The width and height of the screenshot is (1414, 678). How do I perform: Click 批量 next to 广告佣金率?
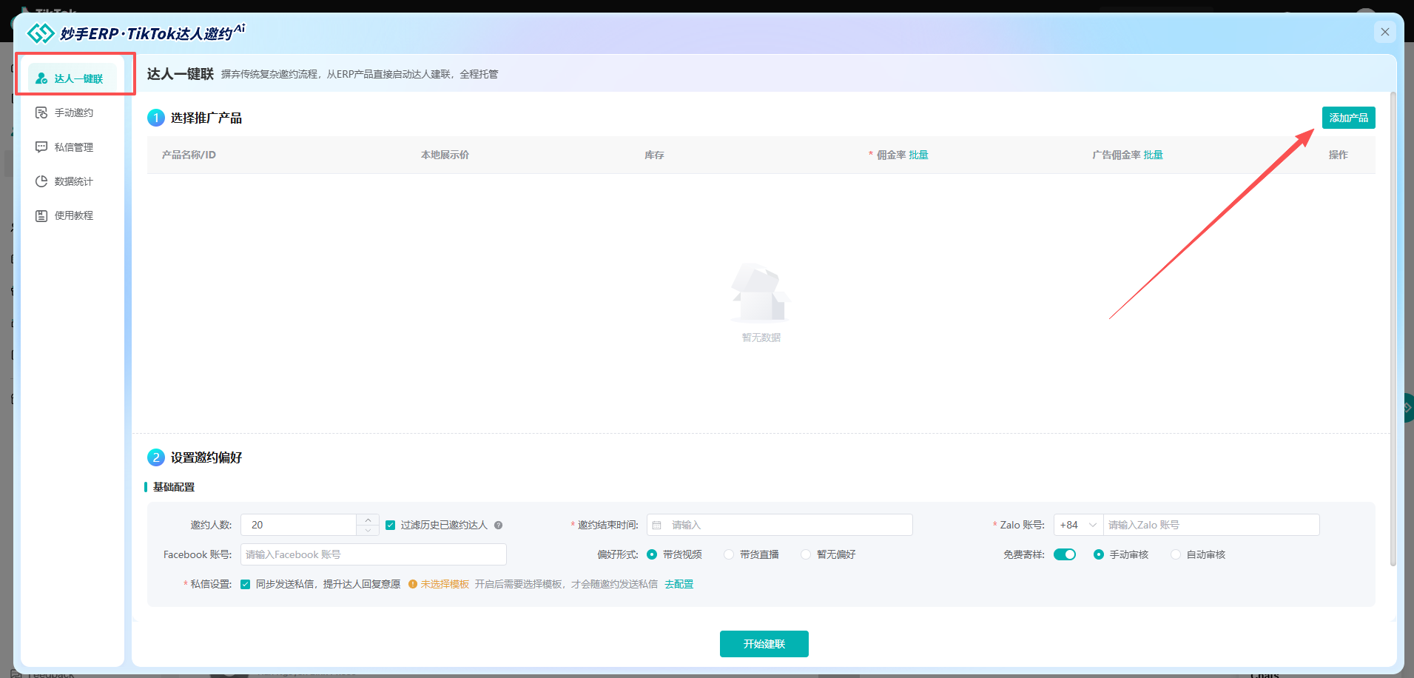[1153, 155]
